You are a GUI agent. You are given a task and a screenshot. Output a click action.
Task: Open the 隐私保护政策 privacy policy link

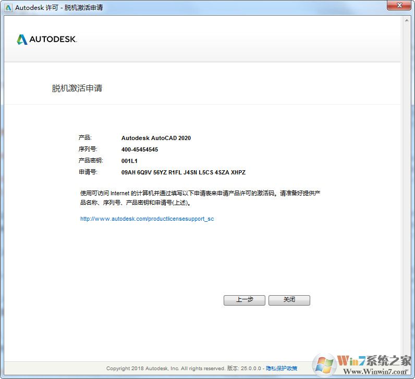pyautogui.click(x=282, y=368)
